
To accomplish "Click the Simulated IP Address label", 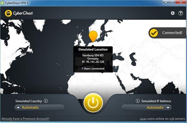I will click(x=156, y=101).
